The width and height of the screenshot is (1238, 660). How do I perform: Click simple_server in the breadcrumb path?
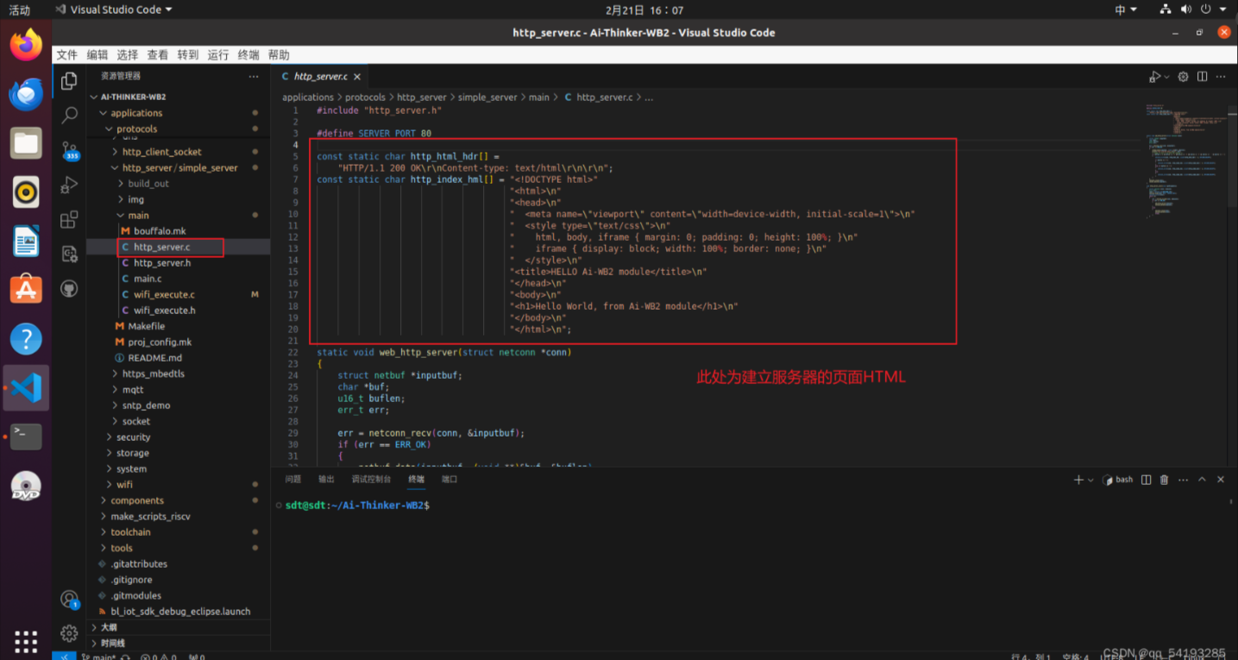click(x=487, y=97)
